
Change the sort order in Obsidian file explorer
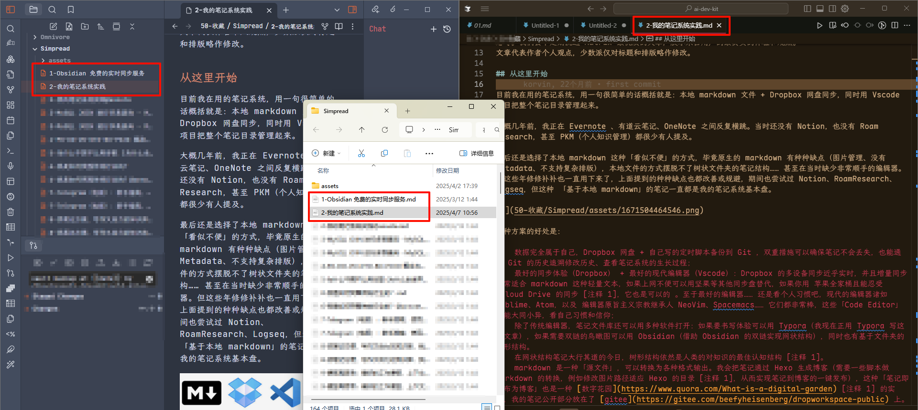(x=100, y=27)
